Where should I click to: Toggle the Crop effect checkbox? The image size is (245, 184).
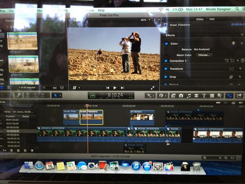(x=166, y=77)
